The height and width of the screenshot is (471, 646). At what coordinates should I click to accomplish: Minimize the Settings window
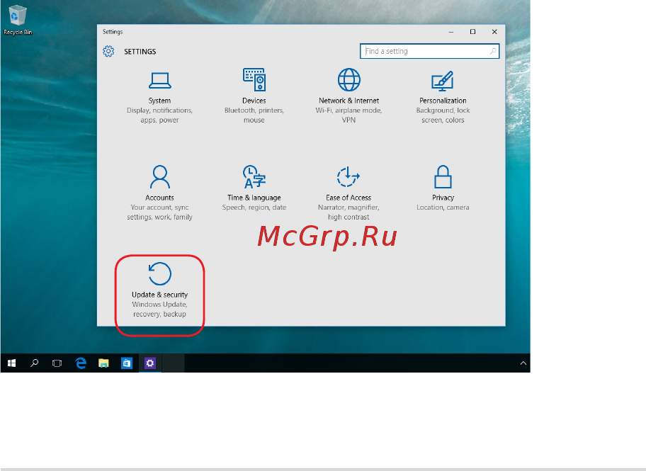pos(451,32)
